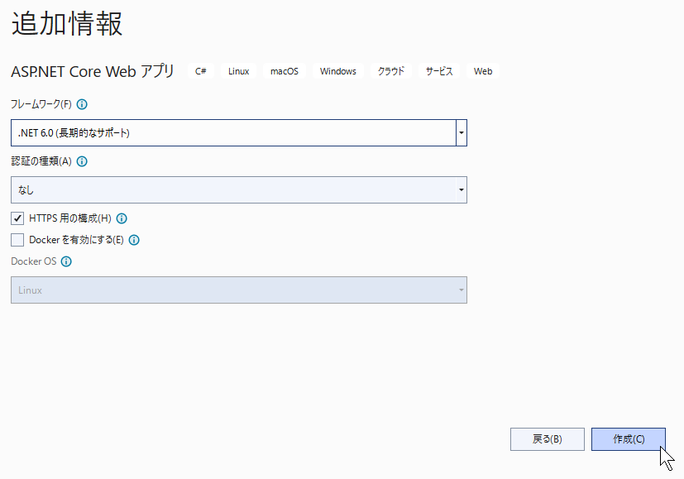Screen dimensions: 684x479
Task: Click the 作成(C) button
Action: (x=629, y=438)
